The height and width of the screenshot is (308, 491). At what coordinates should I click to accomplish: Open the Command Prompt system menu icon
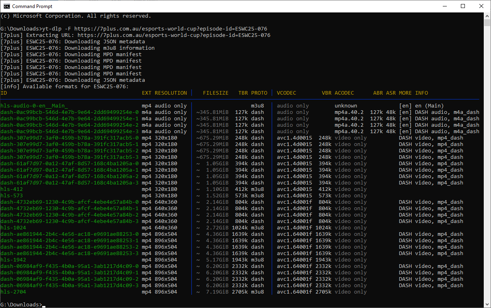pos(7,6)
